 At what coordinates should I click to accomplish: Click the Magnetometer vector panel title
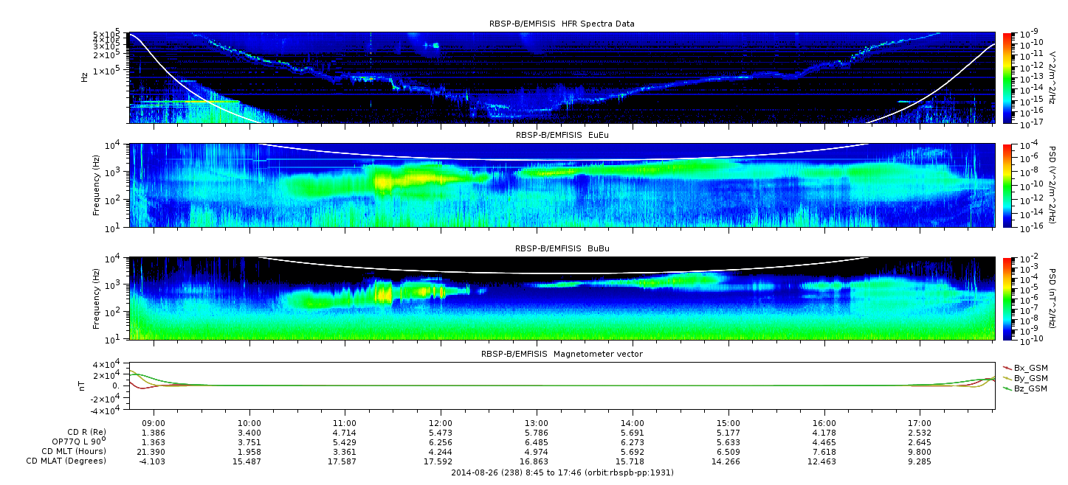[562, 354]
